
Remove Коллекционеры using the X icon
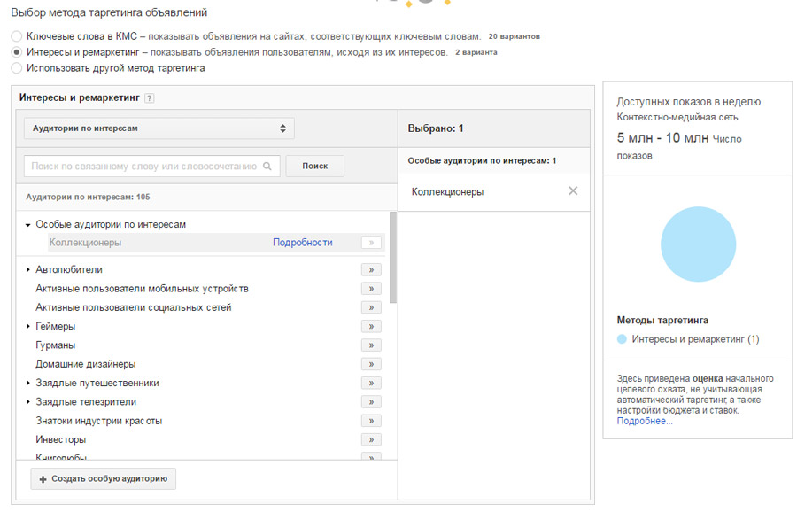(x=573, y=190)
